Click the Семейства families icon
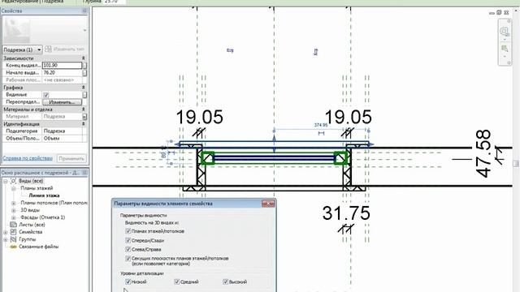This screenshot has width=520, height=292. pyautogui.click(x=13, y=232)
